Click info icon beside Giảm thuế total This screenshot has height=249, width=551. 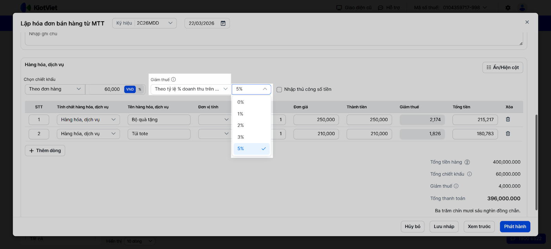pos(456,186)
